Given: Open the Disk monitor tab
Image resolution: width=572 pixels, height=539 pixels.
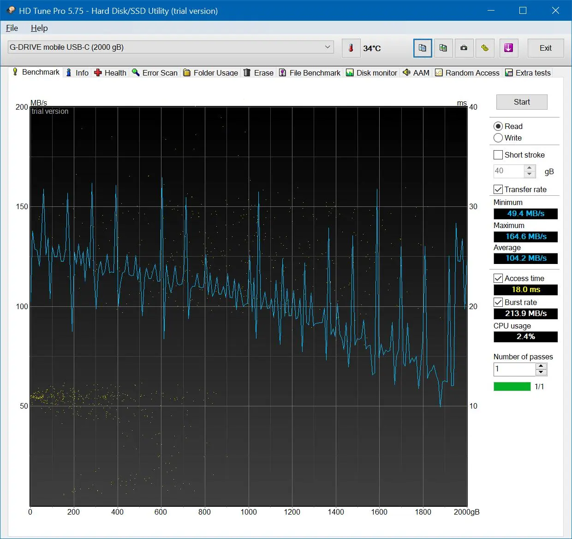Looking at the screenshot, I should (372, 73).
